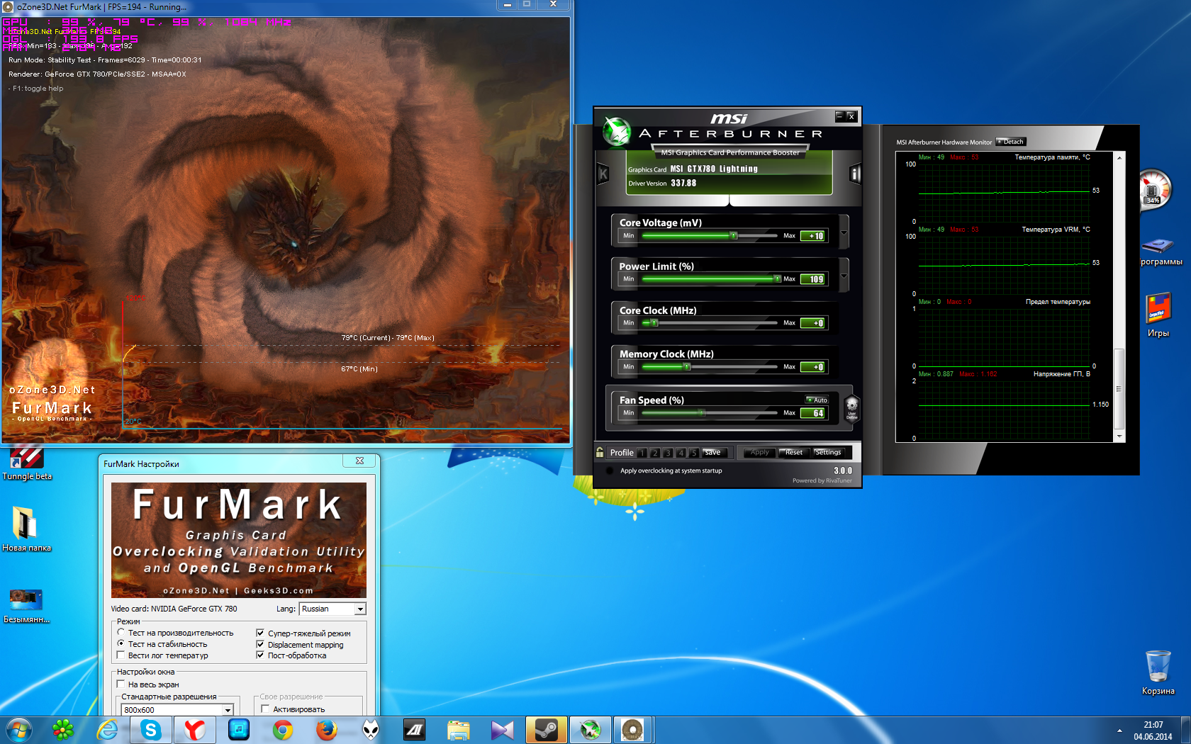
Task: Select profile slot 1
Action: pyautogui.click(x=642, y=453)
